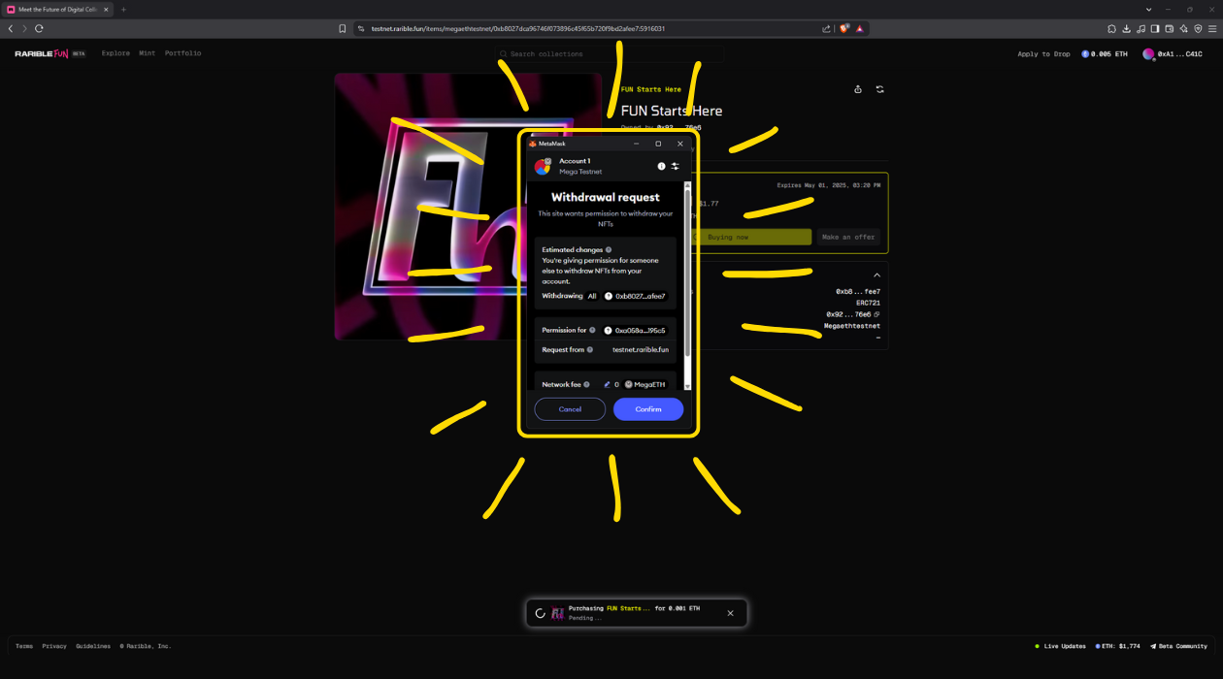
Task: Bookmark this page
Action: click(343, 28)
